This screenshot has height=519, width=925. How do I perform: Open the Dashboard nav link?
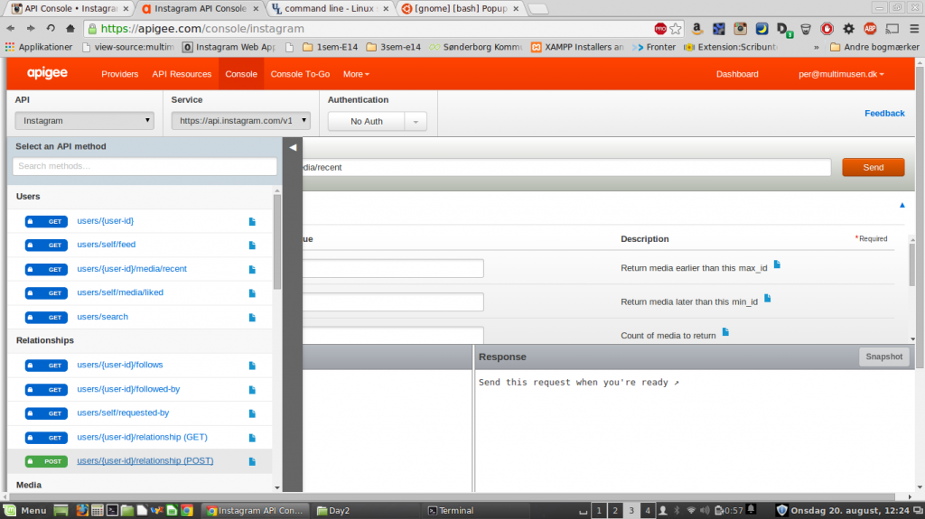(x=737, y=74)
